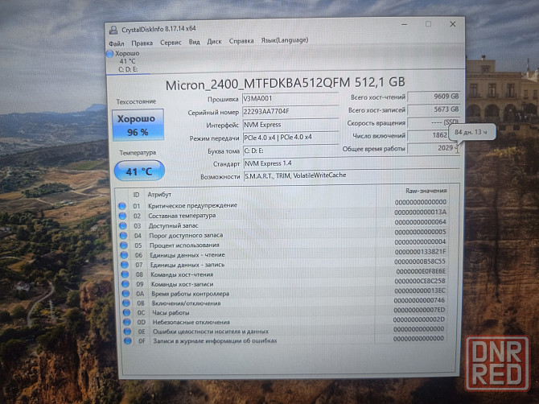Open the Диск menu
Screen dimensions: 539x404
click(x=214, y=42)
